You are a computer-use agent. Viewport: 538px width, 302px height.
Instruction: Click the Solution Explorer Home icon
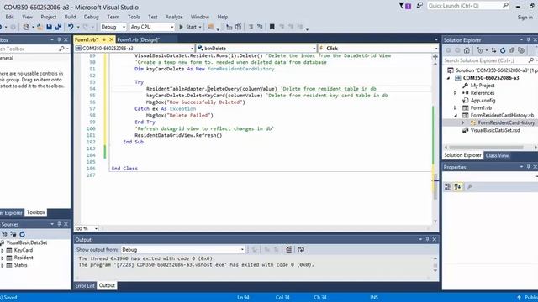(467, 50)
